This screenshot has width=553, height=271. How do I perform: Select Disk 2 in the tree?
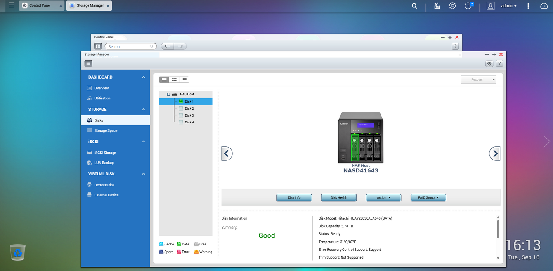(x=186, y=108)
